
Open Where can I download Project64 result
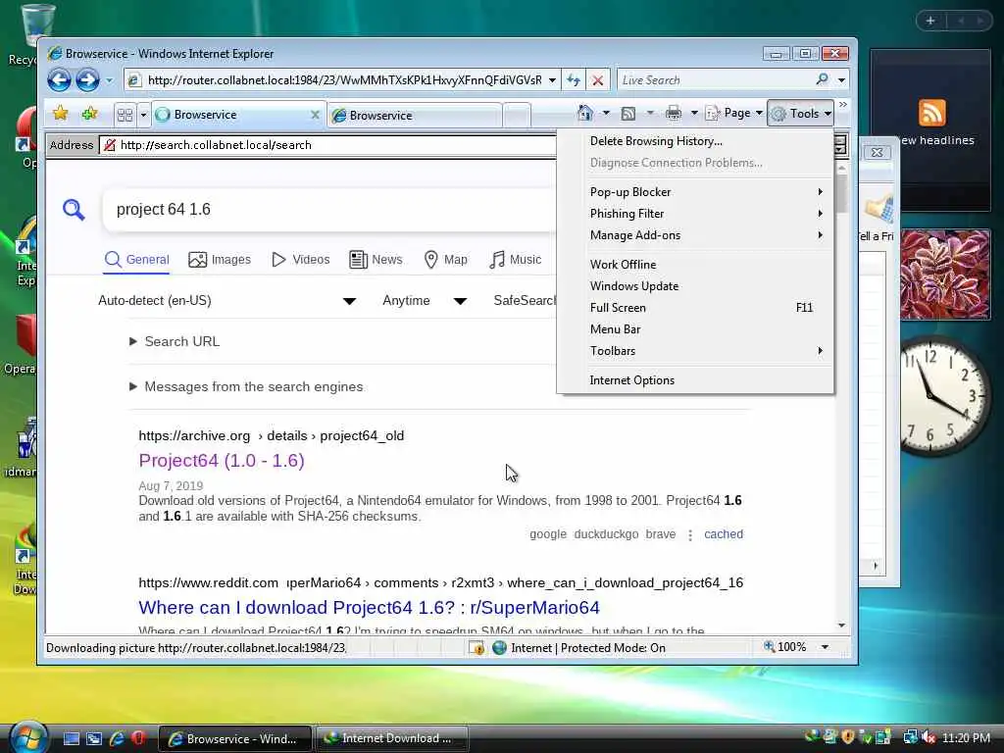tap(370, 607)
